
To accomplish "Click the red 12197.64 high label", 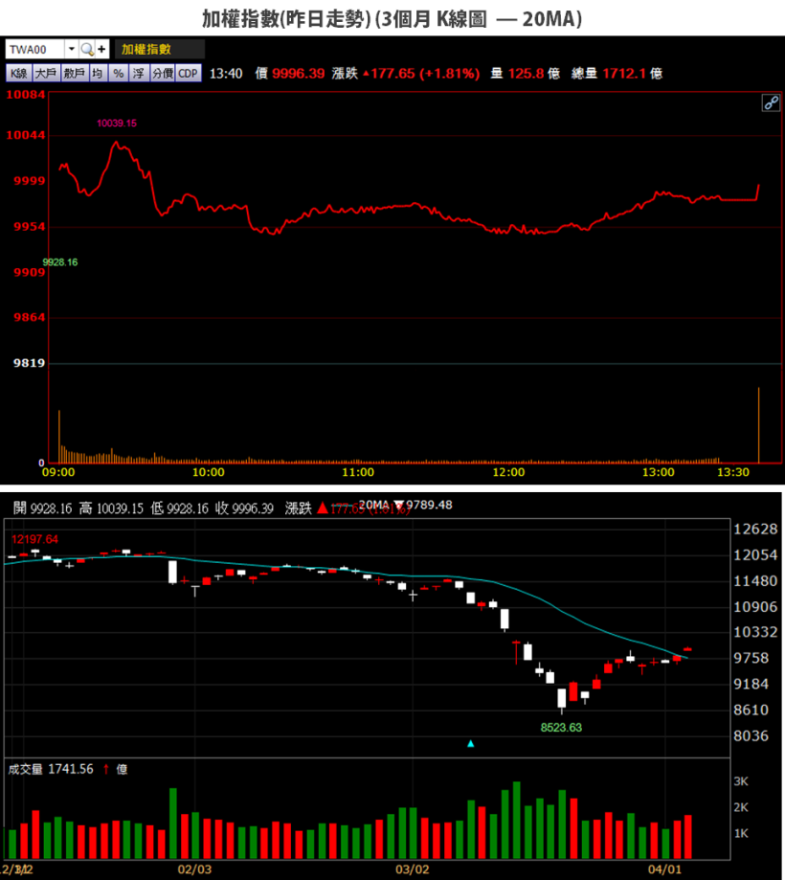I will (x=34, y=539).
